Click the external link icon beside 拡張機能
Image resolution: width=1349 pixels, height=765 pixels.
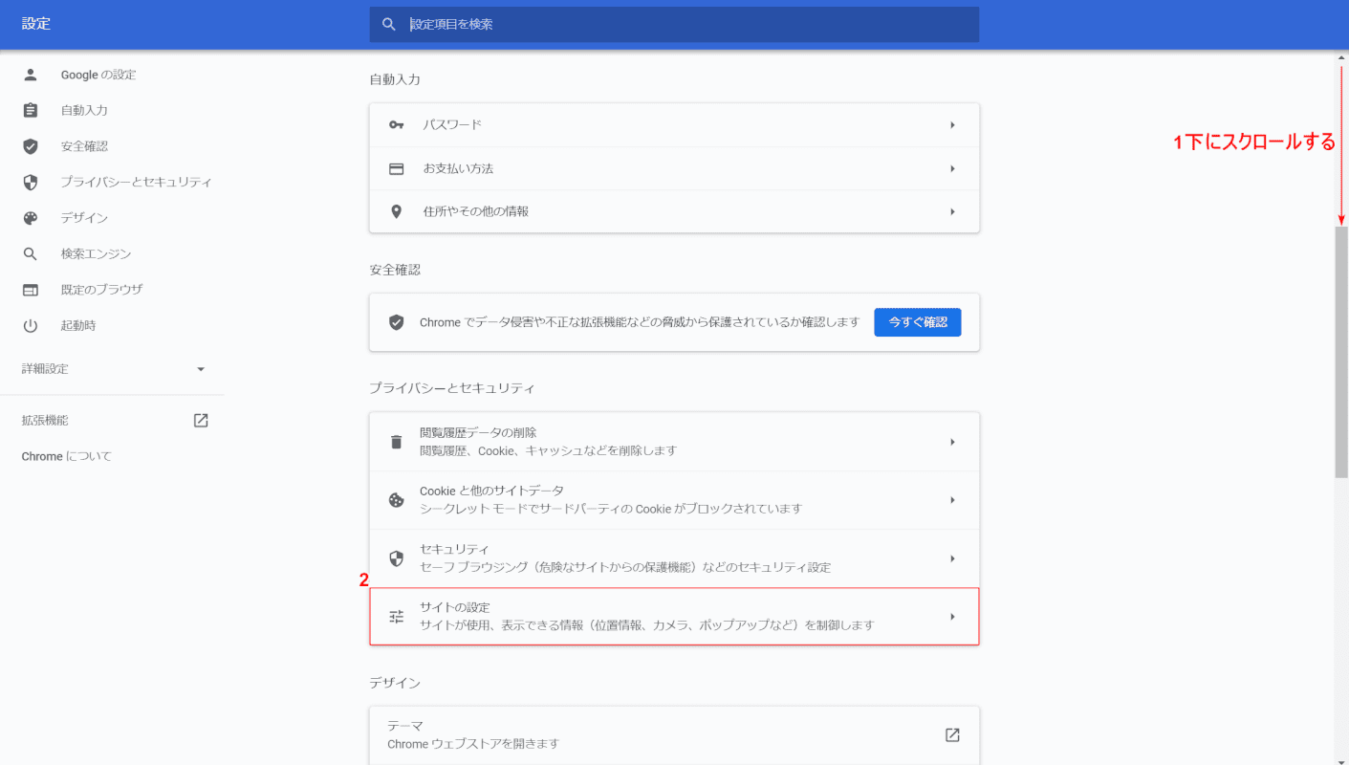pyautogui.click(x=201, y=420)
